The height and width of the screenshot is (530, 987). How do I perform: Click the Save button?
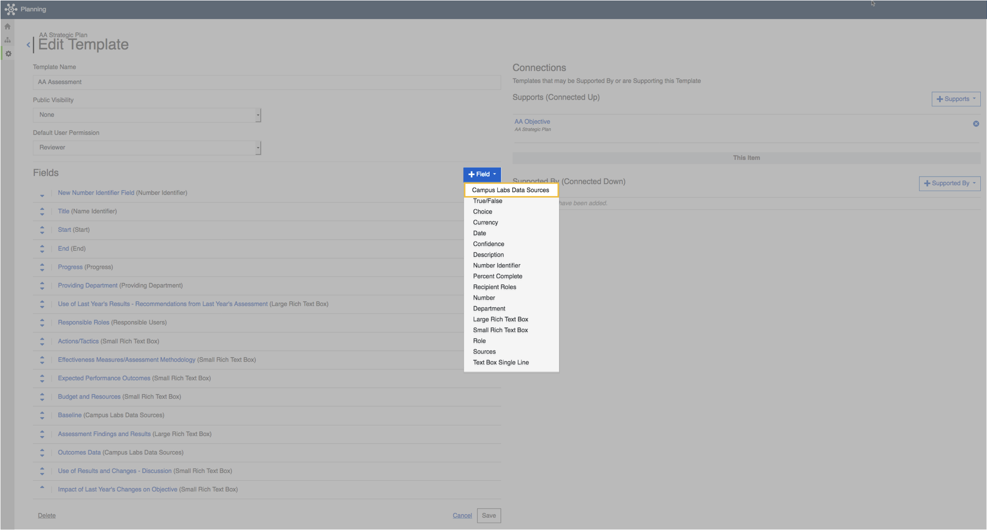coord(489,516)
